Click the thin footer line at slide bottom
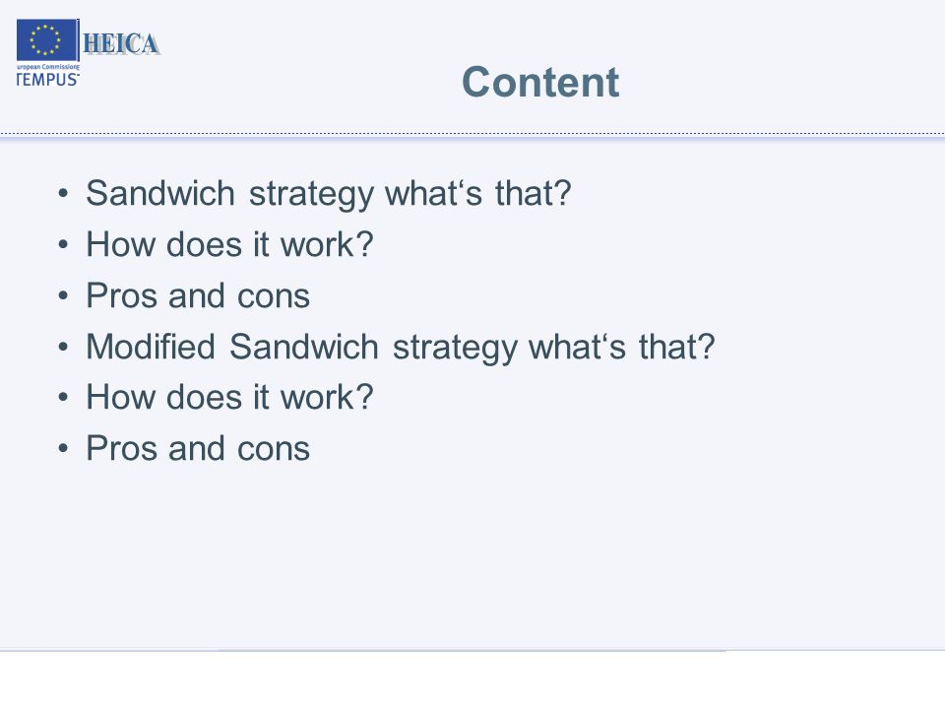The height and width of the screenshot is (709, 945). (x=472, y=651)
